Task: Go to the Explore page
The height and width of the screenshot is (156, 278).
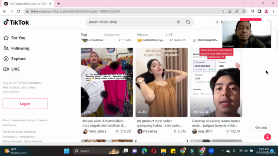Action: pos(14,59)
